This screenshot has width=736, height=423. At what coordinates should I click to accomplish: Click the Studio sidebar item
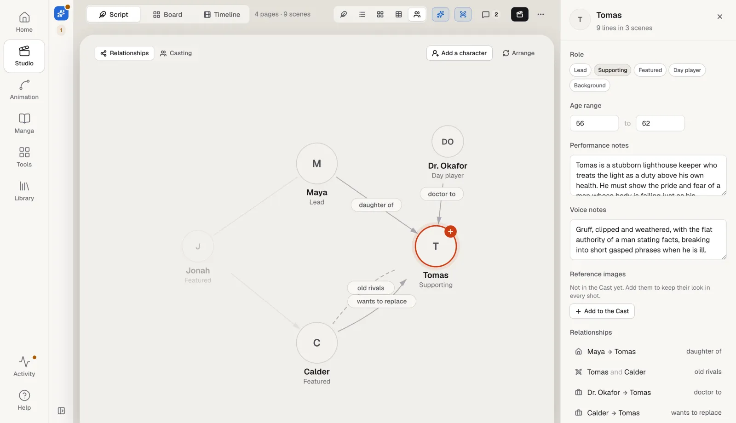point(24,56)
